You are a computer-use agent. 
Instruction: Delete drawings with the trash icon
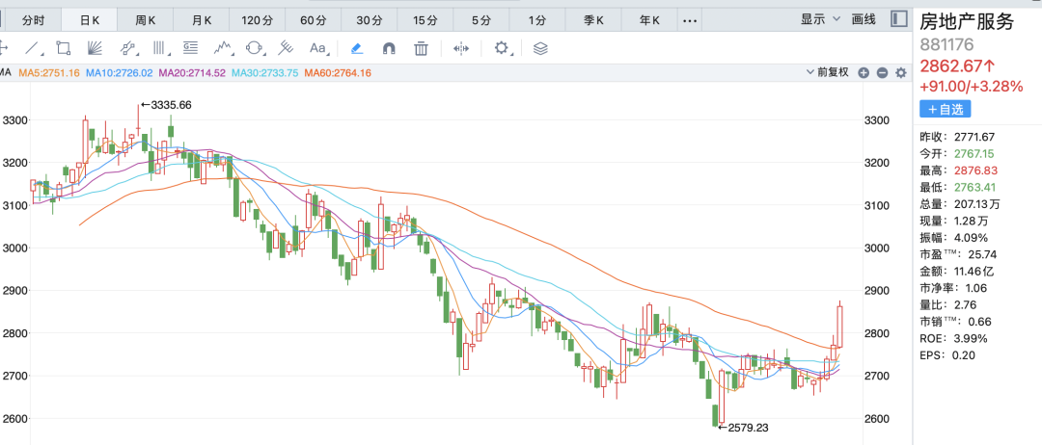point(421,47)
